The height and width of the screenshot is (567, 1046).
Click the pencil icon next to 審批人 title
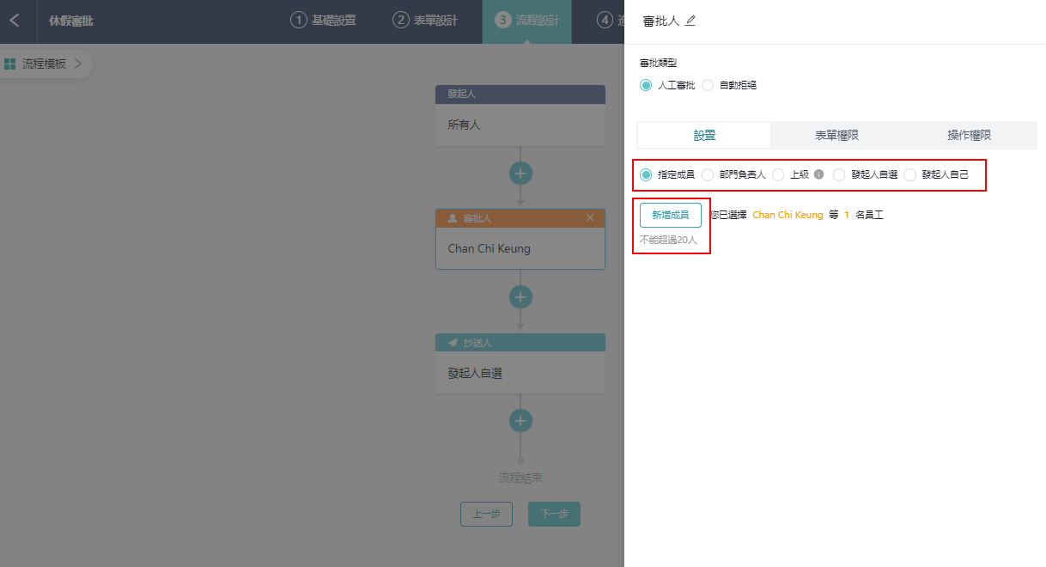pos(690,21)
